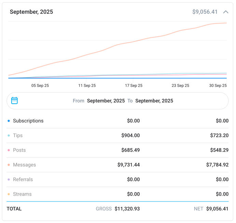The image size is (236, 223).
Task: Select the From date September, 2025
Action: click(x=106, y=101)
